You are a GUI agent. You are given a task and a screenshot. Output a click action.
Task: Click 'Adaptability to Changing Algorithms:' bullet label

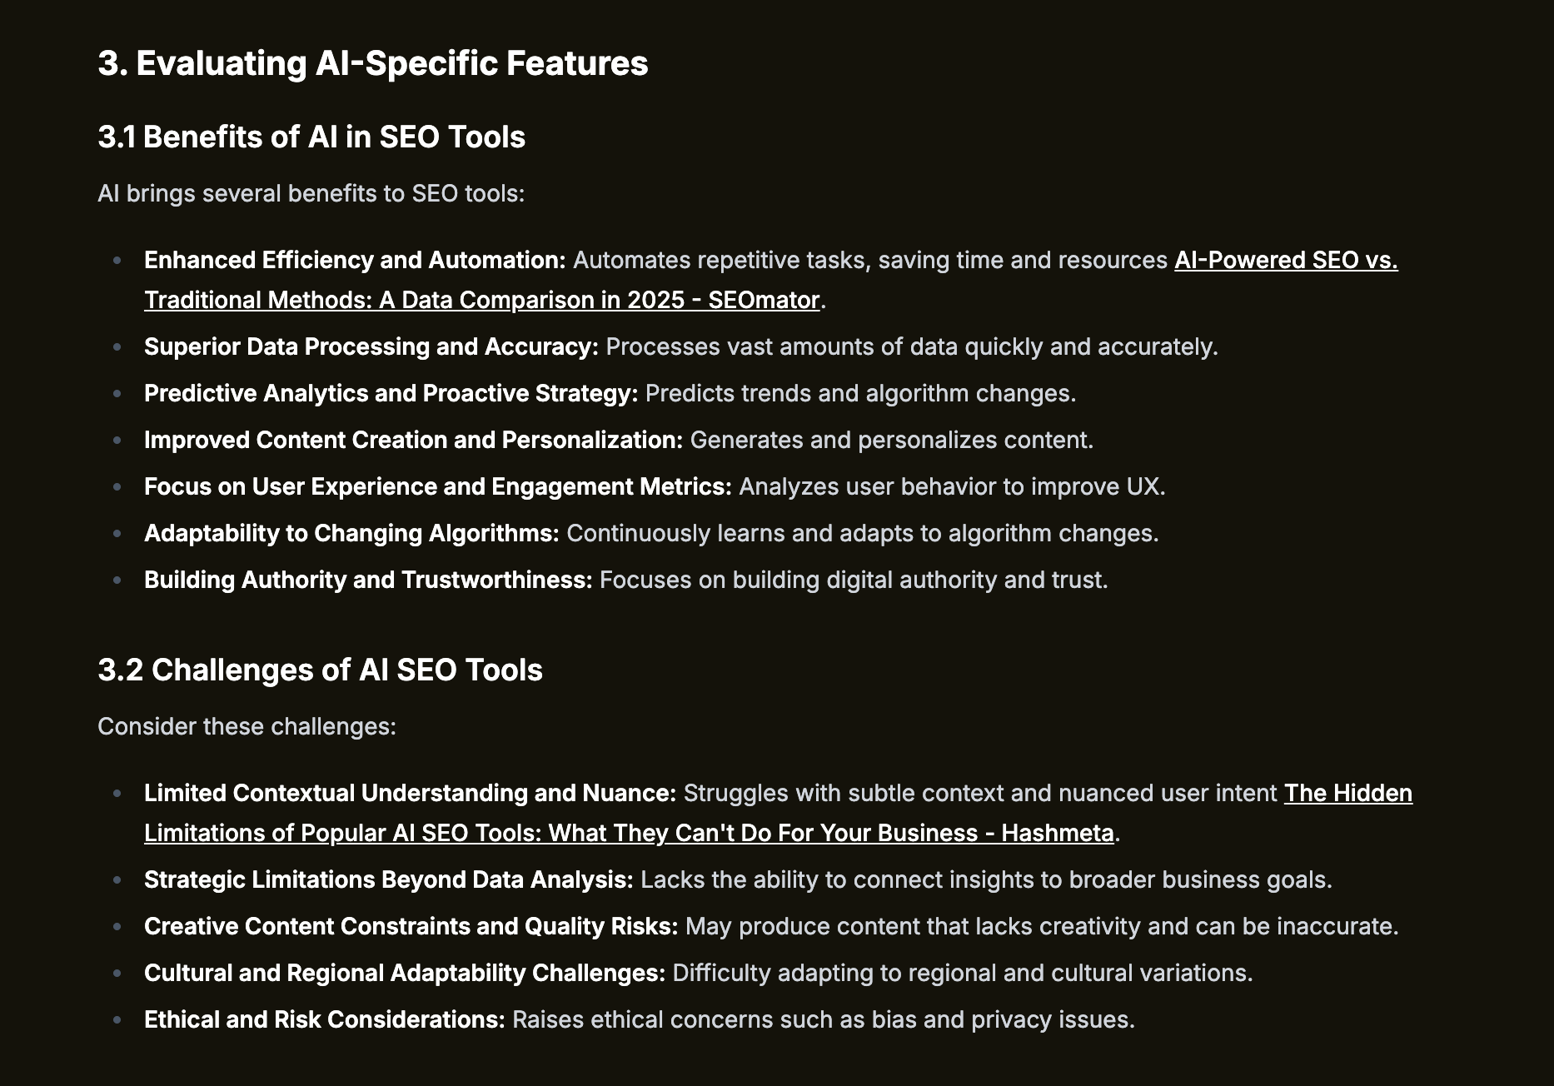tap(351, 533)
